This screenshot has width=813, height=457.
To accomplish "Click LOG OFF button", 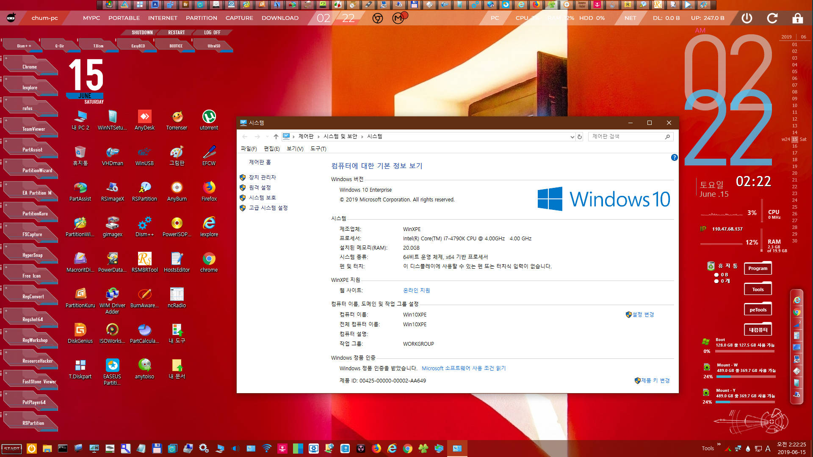I will point(212,33).
